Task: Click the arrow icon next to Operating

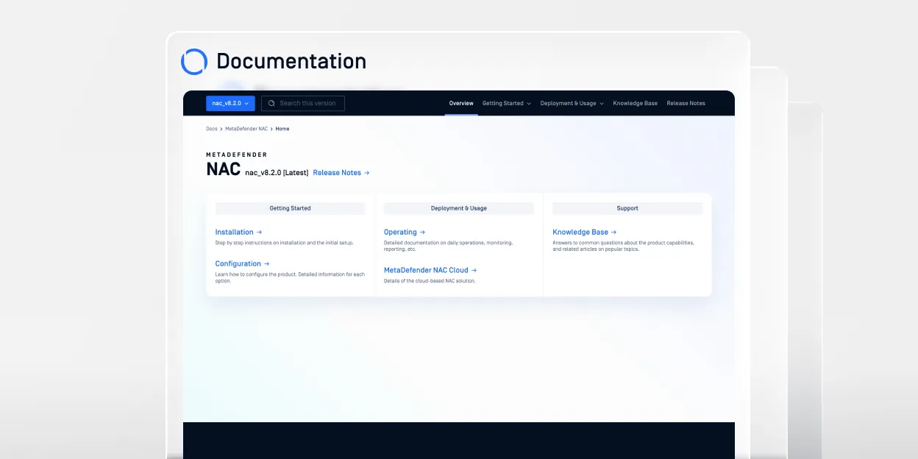Action: pos(422,232)
